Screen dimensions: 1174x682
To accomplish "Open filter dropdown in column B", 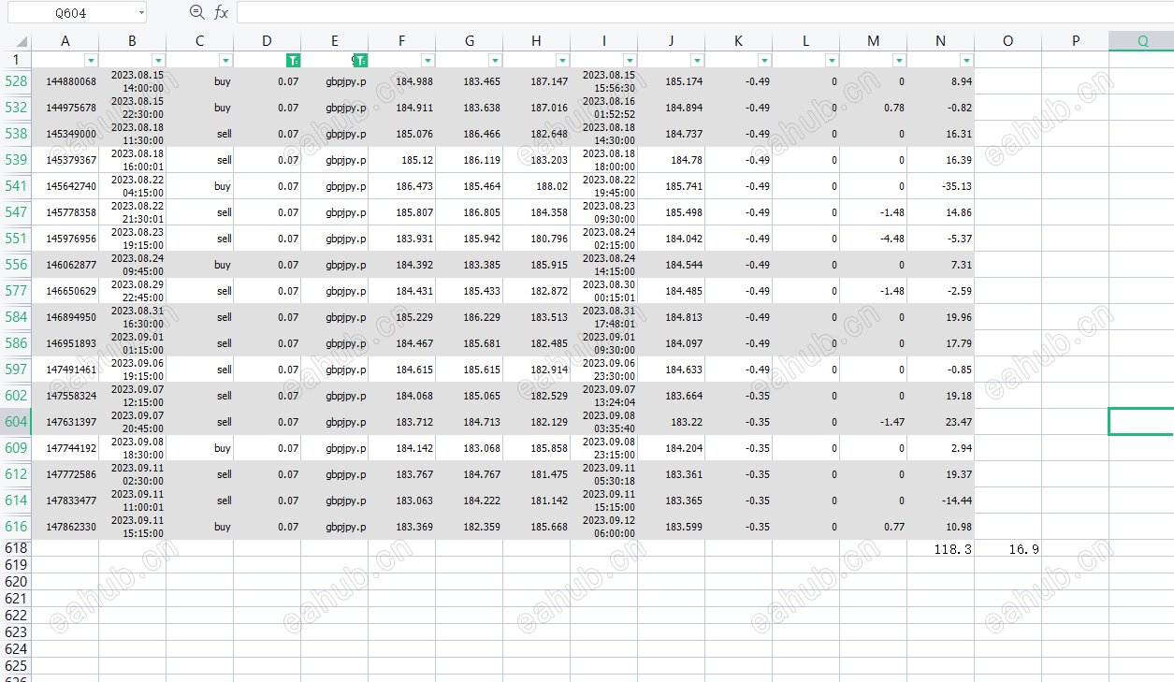I will point(158,60).
